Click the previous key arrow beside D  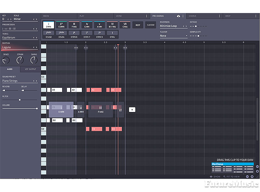coord(8,19)
